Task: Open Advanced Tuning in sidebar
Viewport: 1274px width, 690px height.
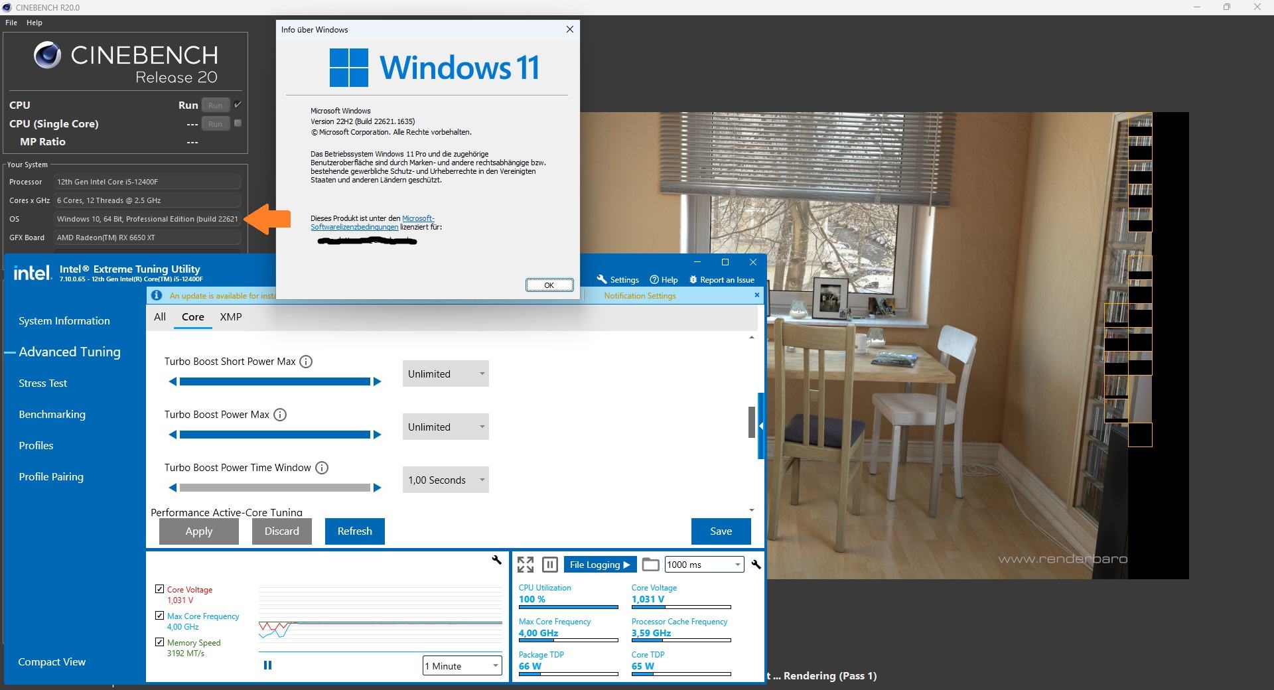Action: click(70, 352)
